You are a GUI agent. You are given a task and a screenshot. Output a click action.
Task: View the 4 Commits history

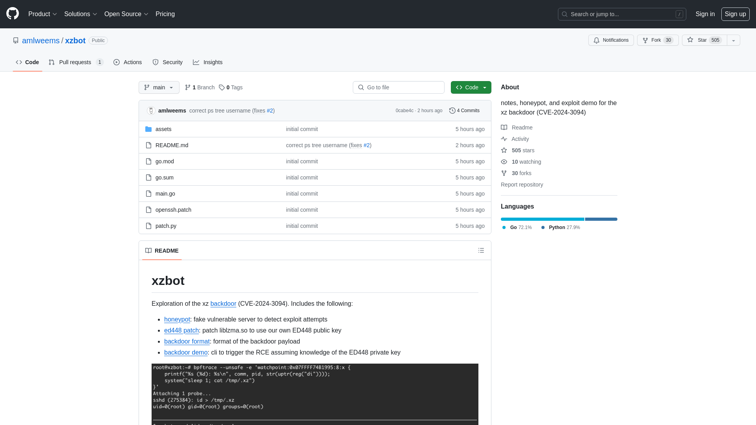point(465,111)
